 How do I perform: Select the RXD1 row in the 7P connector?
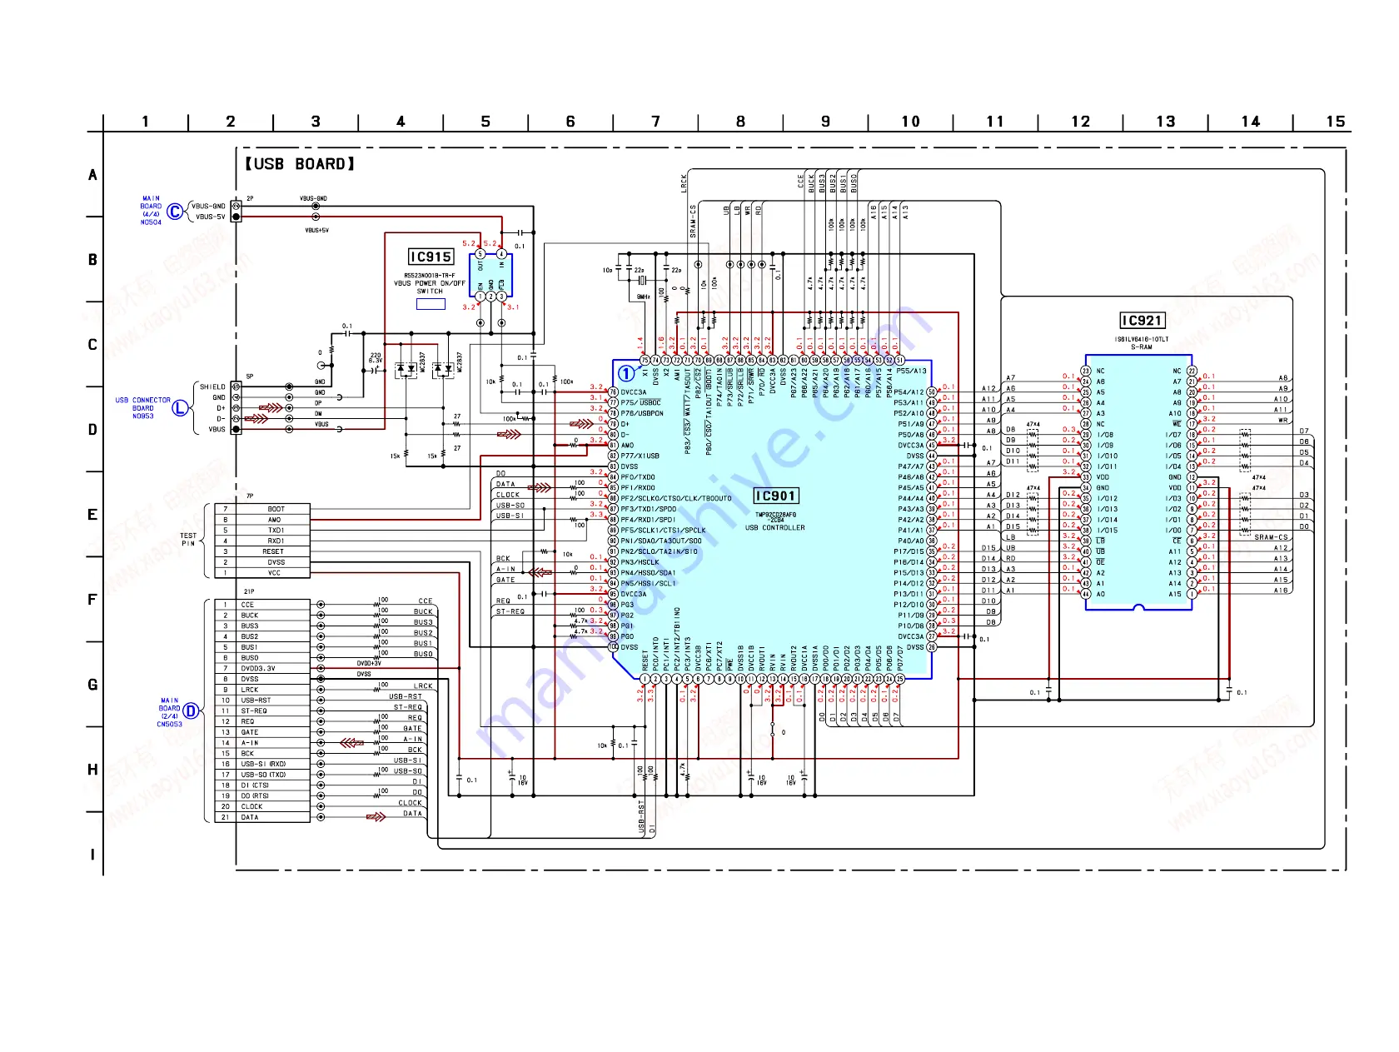(x=262, y=541)
